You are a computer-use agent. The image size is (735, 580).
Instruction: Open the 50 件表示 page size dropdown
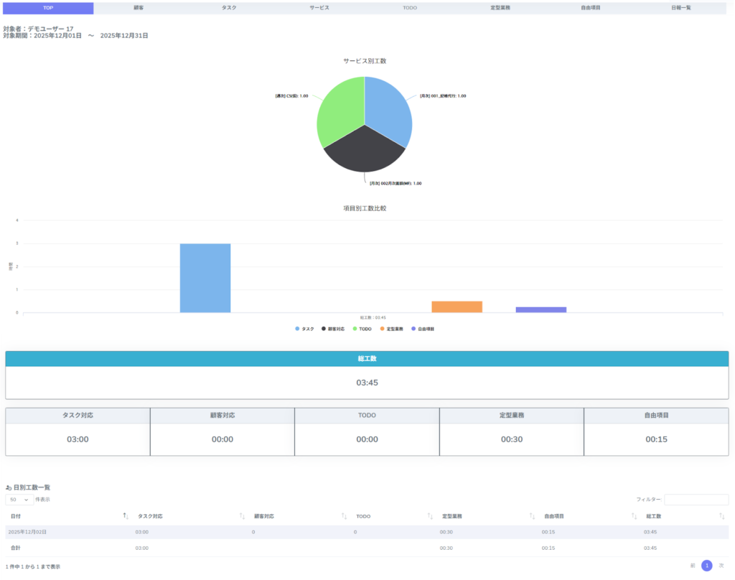[x=19, y=500]
